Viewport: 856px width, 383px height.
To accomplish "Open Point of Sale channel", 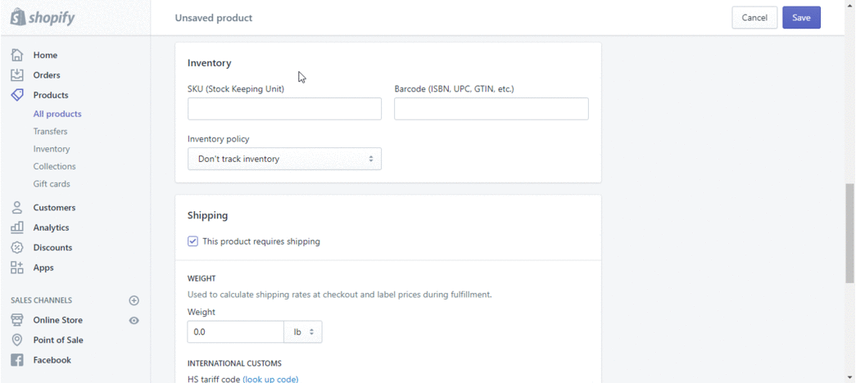I will click(x=58, y=340).
